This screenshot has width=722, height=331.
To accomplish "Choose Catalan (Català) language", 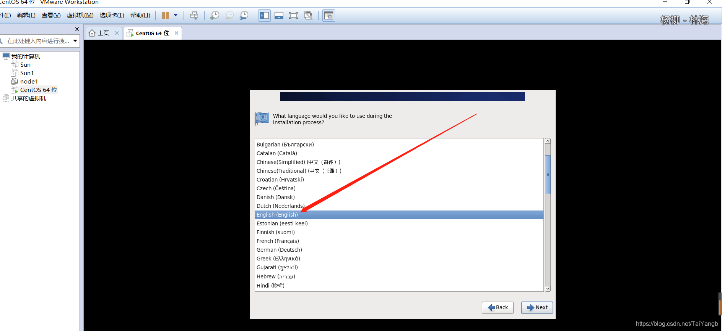I will pos(399,153).
